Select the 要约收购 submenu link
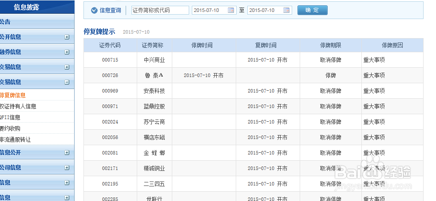This screenshot has height=201, width=436. point(10,128)
